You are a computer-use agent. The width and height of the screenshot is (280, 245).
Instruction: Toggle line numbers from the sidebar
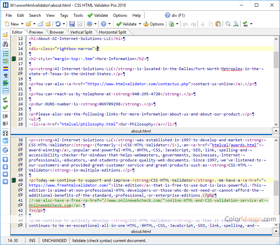coord(5,54)
